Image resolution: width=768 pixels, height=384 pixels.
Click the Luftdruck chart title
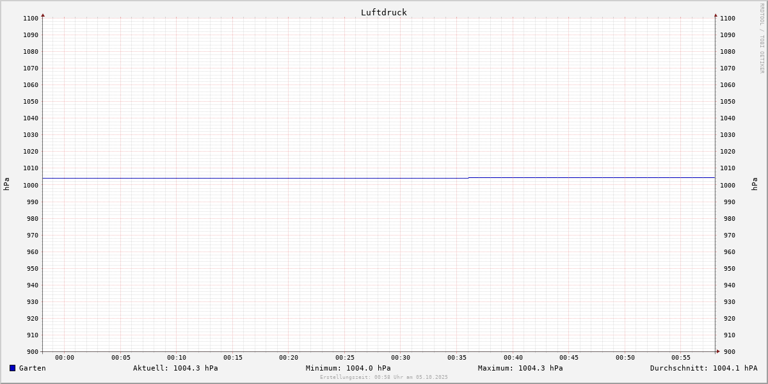click(383, 12)
